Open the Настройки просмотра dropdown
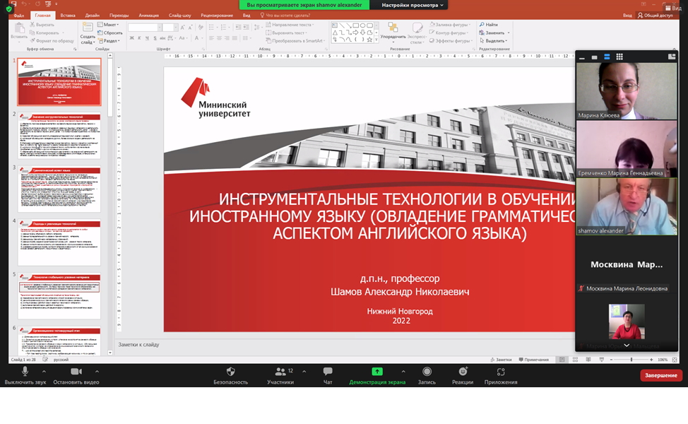 (413, 5)
